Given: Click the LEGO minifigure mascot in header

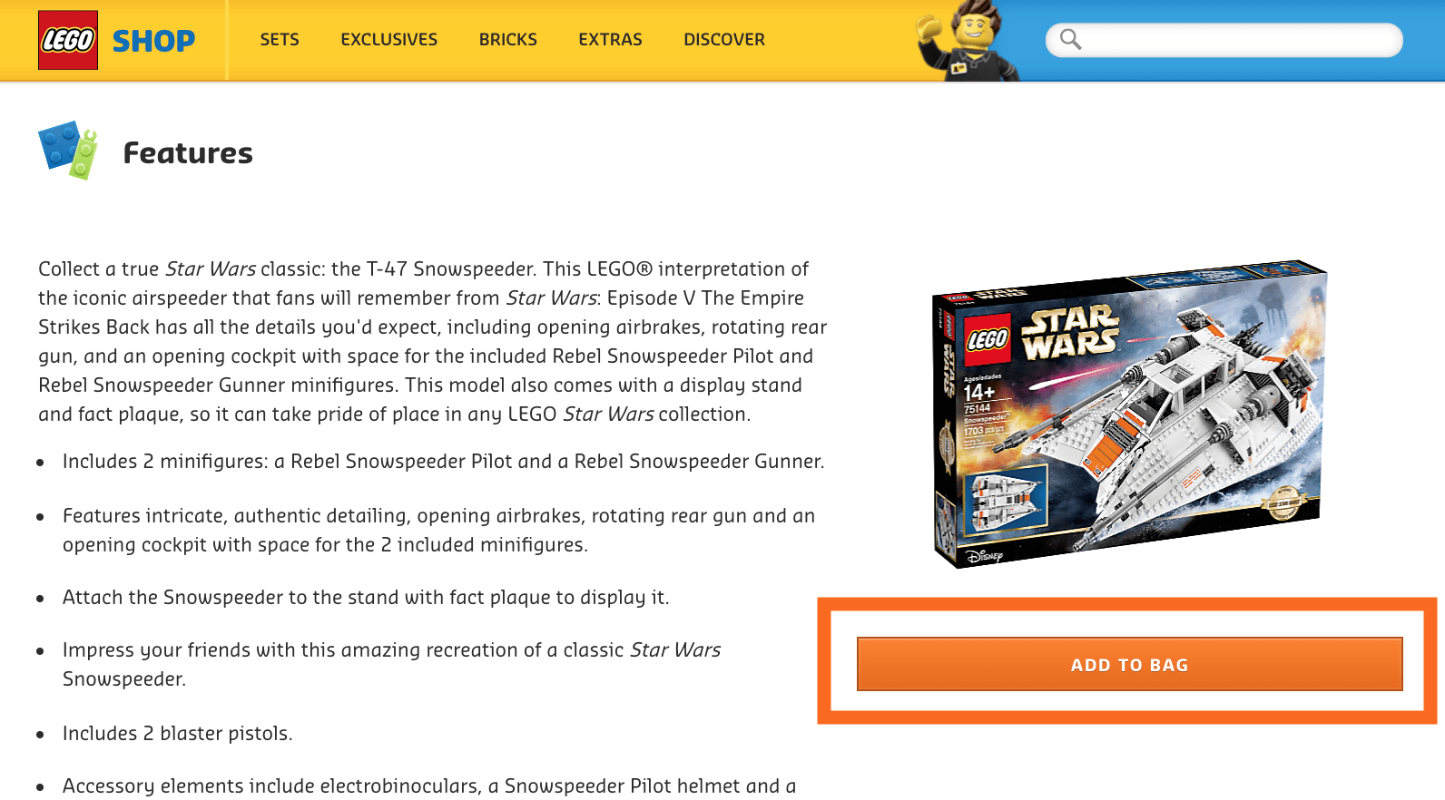Looking at the screenshot, I should click(x=967, y=40).
